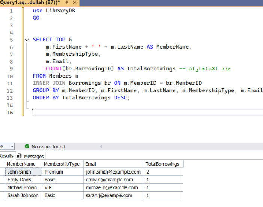Place cursor on empty line 15
Screen dimensions: 263x207
[113, 113]
